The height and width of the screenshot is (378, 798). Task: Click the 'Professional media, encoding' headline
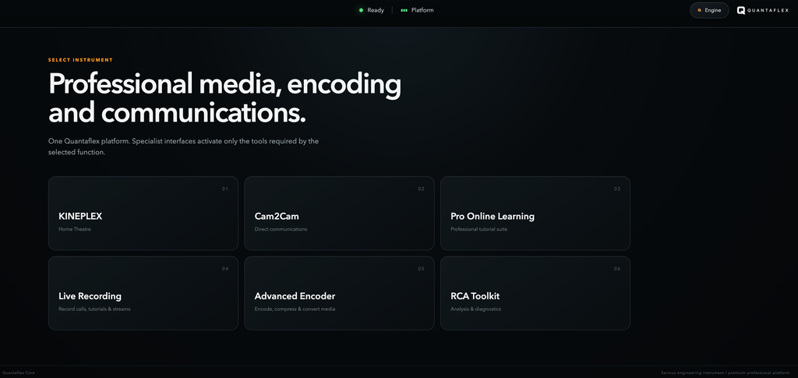click(x=225, y=84)
